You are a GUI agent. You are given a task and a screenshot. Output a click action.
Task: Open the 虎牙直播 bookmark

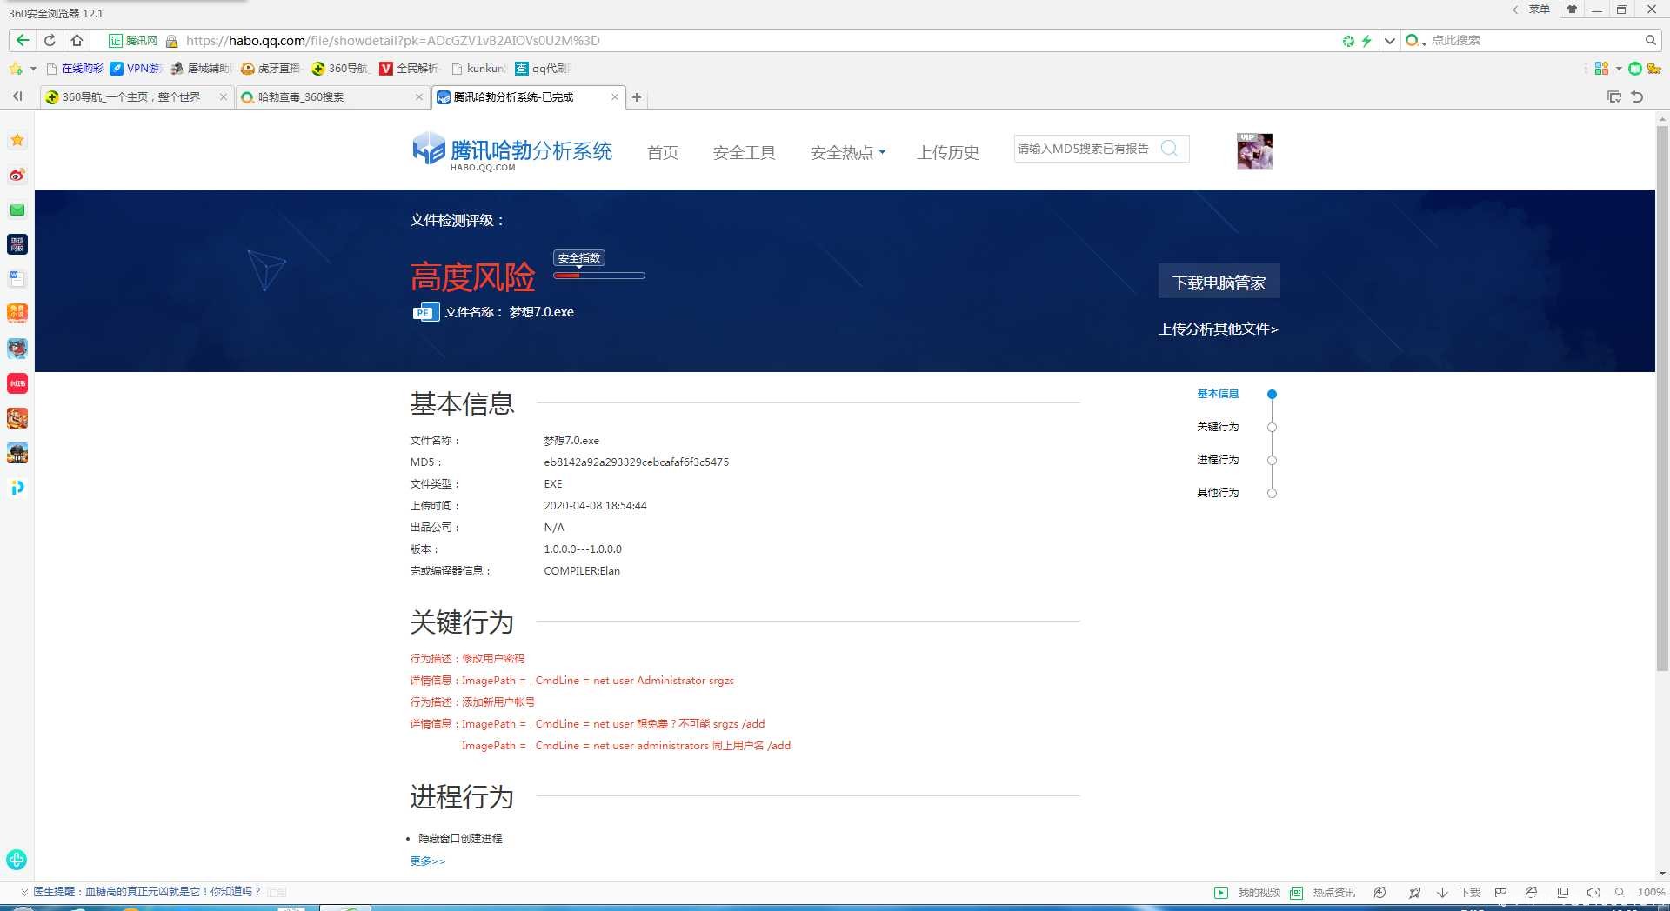coord(271,69)
